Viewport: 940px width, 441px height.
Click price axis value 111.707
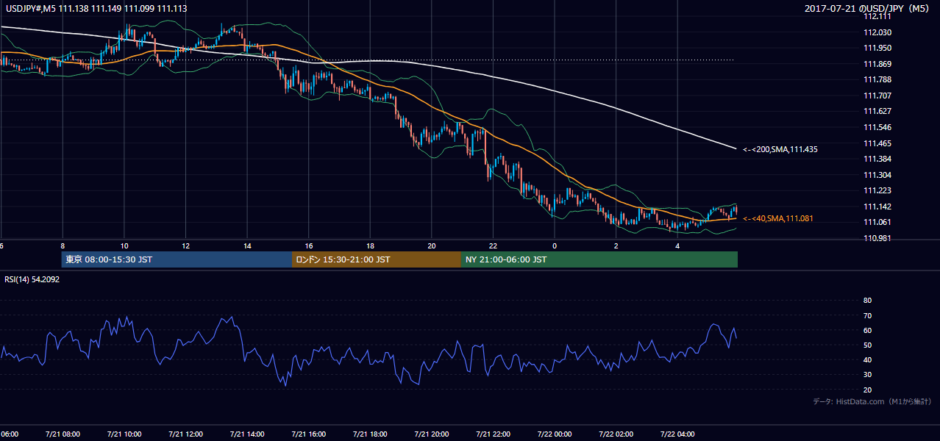[877, 96]
